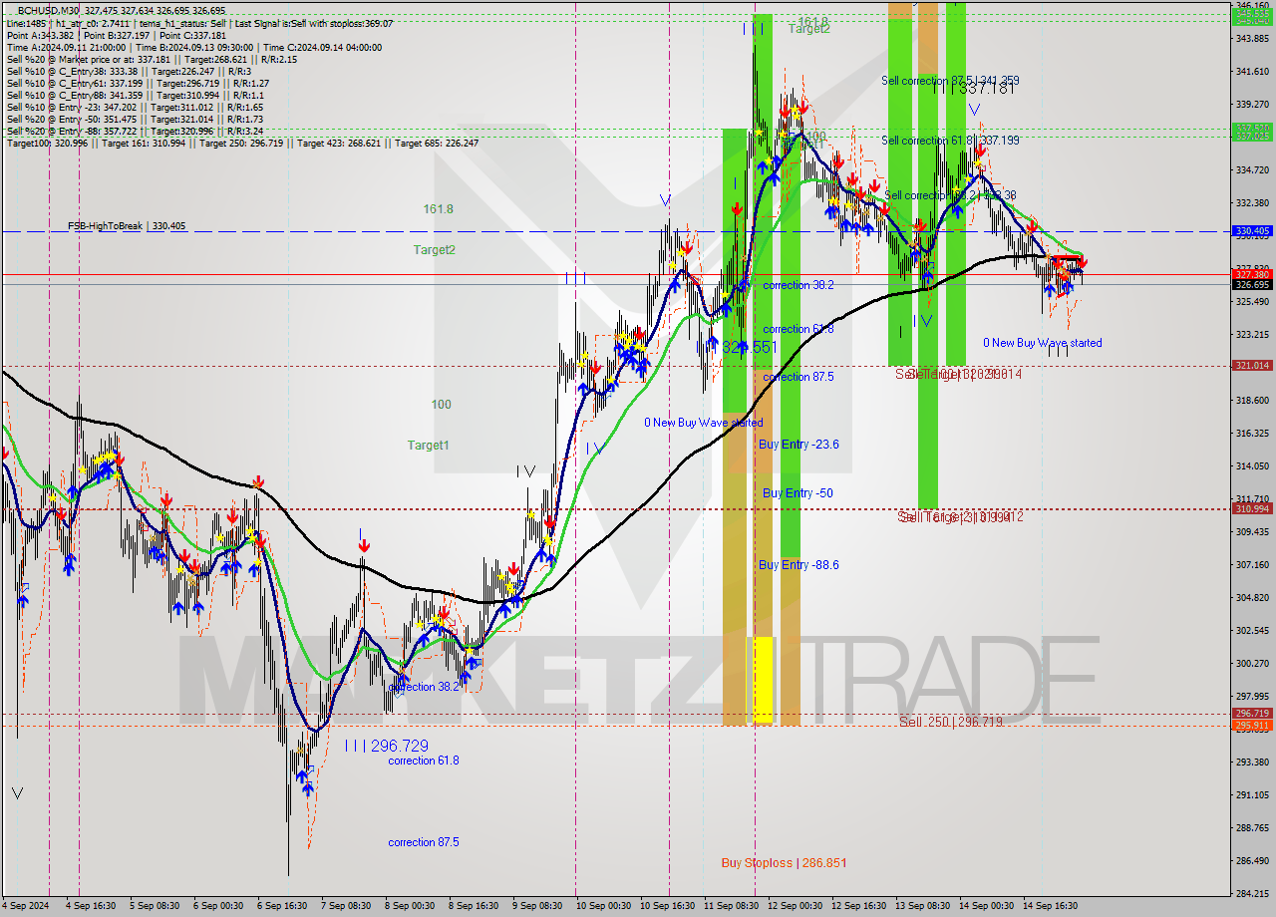Screen dimensions: 1276x917
Task: Click the red 327.380 price tag on axis
Action: [1252, 274]
